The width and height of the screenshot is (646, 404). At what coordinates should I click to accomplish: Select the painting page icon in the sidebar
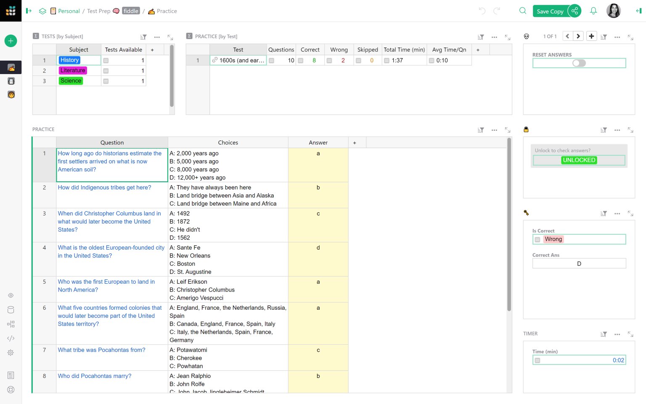click(11, 67)
